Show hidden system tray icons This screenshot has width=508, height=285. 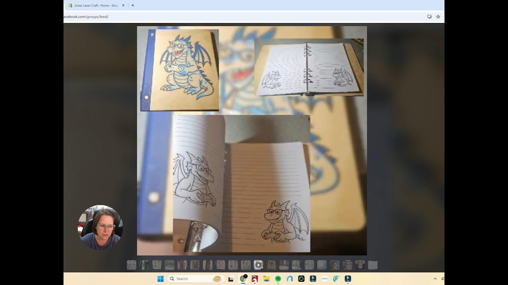tap(435, 279)
